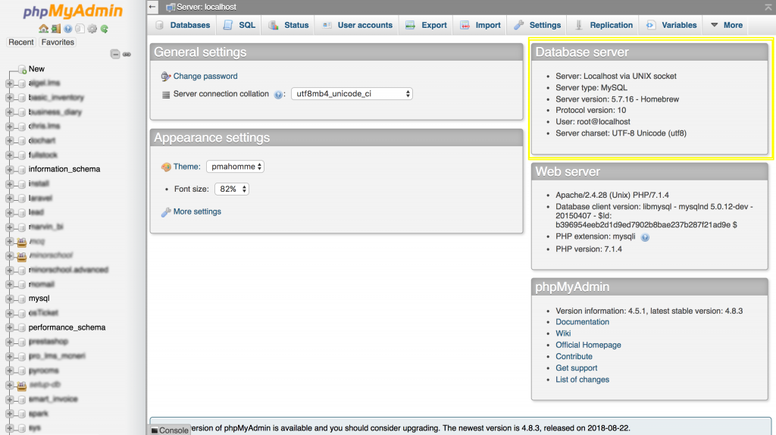The height and width of the screenshot is (435, 776).
Task: Open the information_schema database
Action: coord(64,169)
